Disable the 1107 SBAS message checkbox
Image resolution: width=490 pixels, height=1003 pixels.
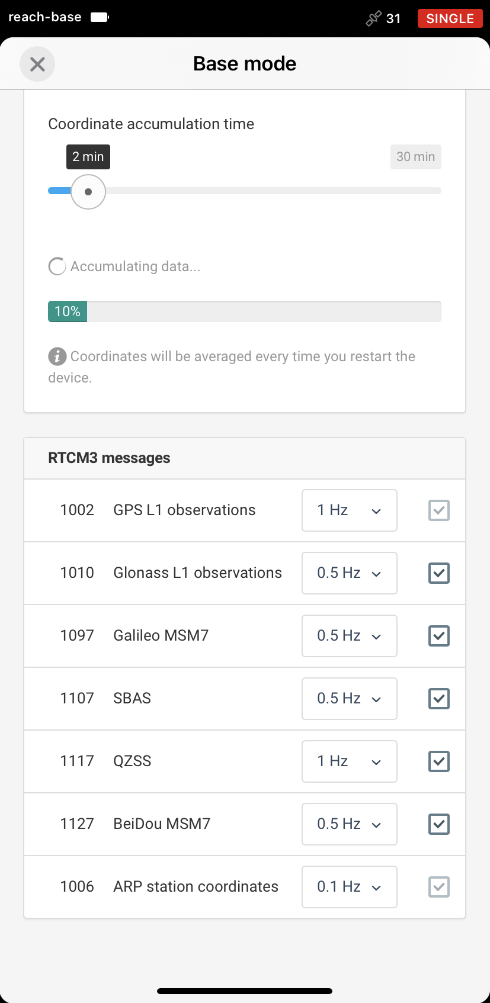(x=439, y=699)
